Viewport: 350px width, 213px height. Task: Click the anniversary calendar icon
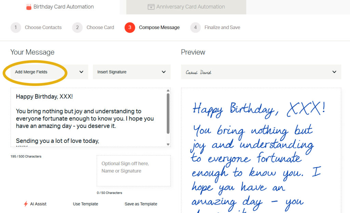[151, 7]
